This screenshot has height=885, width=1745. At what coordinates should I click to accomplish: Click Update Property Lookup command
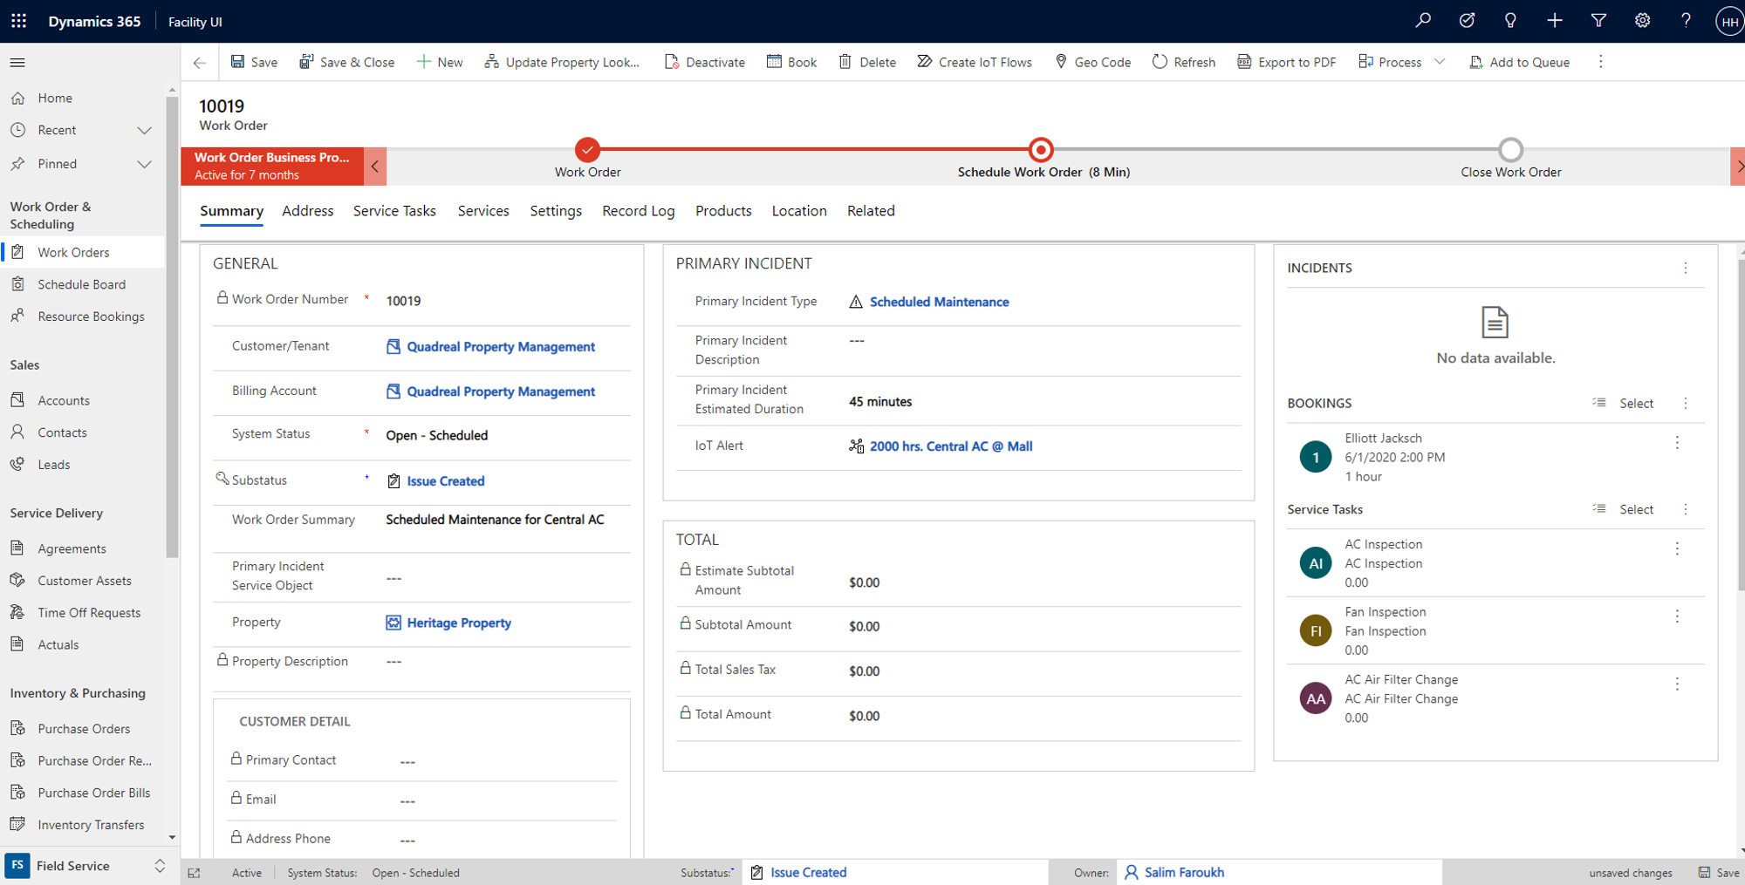coord(563,62)
